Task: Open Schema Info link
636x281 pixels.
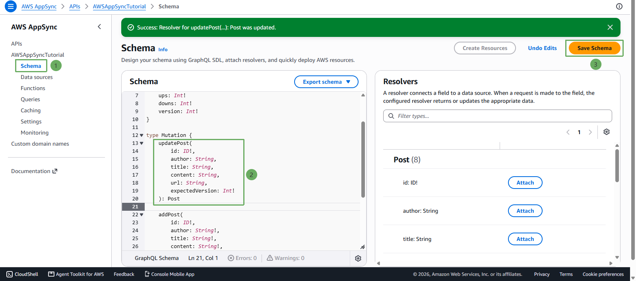Action: pyautogui.click(x=163, y=50)
